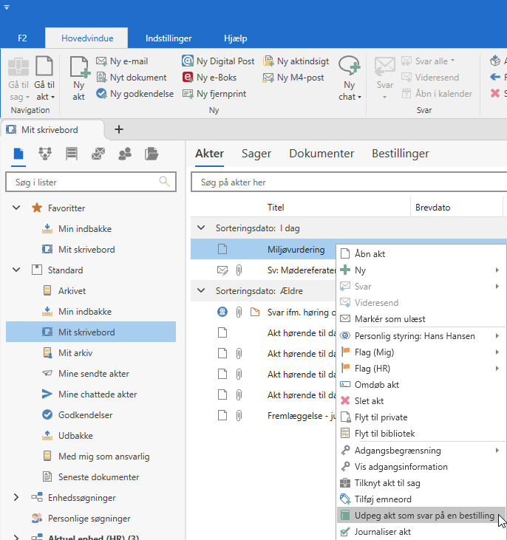Open the Sager list tab

click(x=256, y=154)
